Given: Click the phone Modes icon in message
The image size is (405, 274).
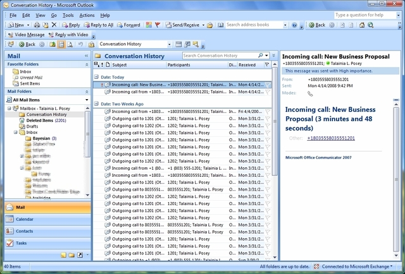Looking at the screenshot, I should (x=310, y=93).
